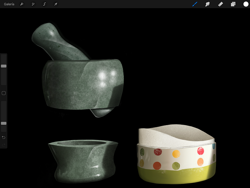Toggle the square Modify button in sidebar

click(4, 93)
